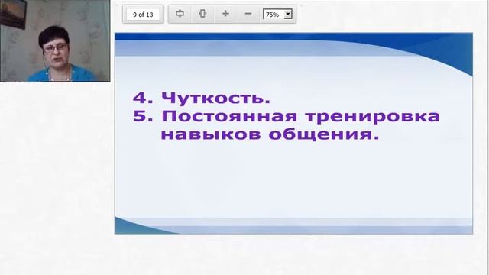Viewport: 489px width, 275px height.
Task: Click the text 'навыков общения.'
Action: click(x=270, y=134)
